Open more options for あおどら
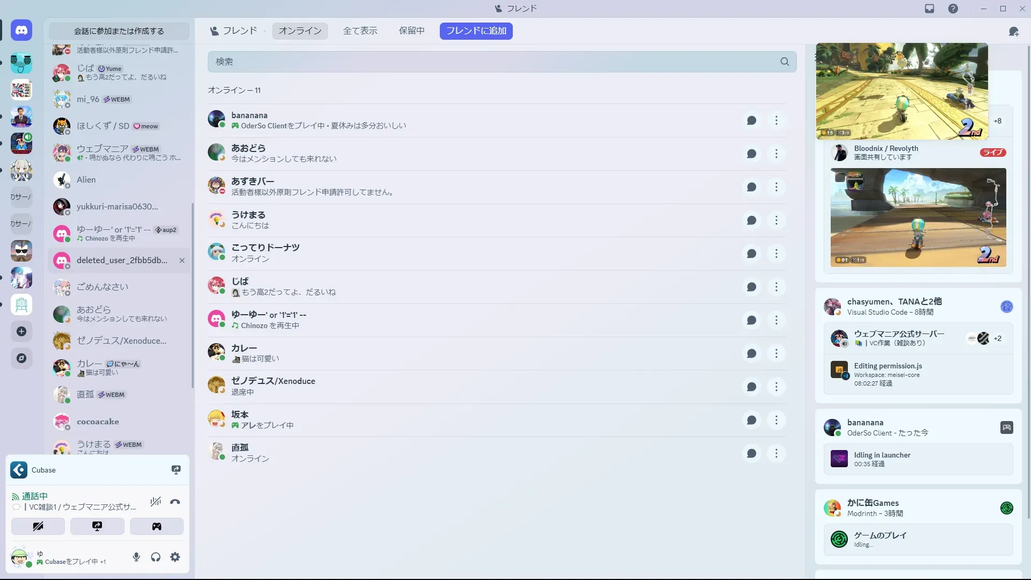This screenshot has height=580, width=1031. pos(776,154)
